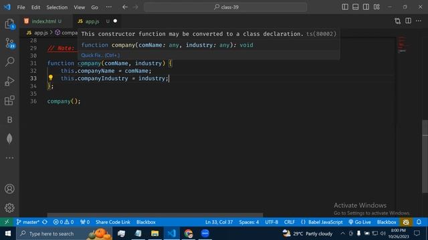Click Share Code Link in status bar
This screenshot has width=428, height=240.
click(x=113, y=222)
